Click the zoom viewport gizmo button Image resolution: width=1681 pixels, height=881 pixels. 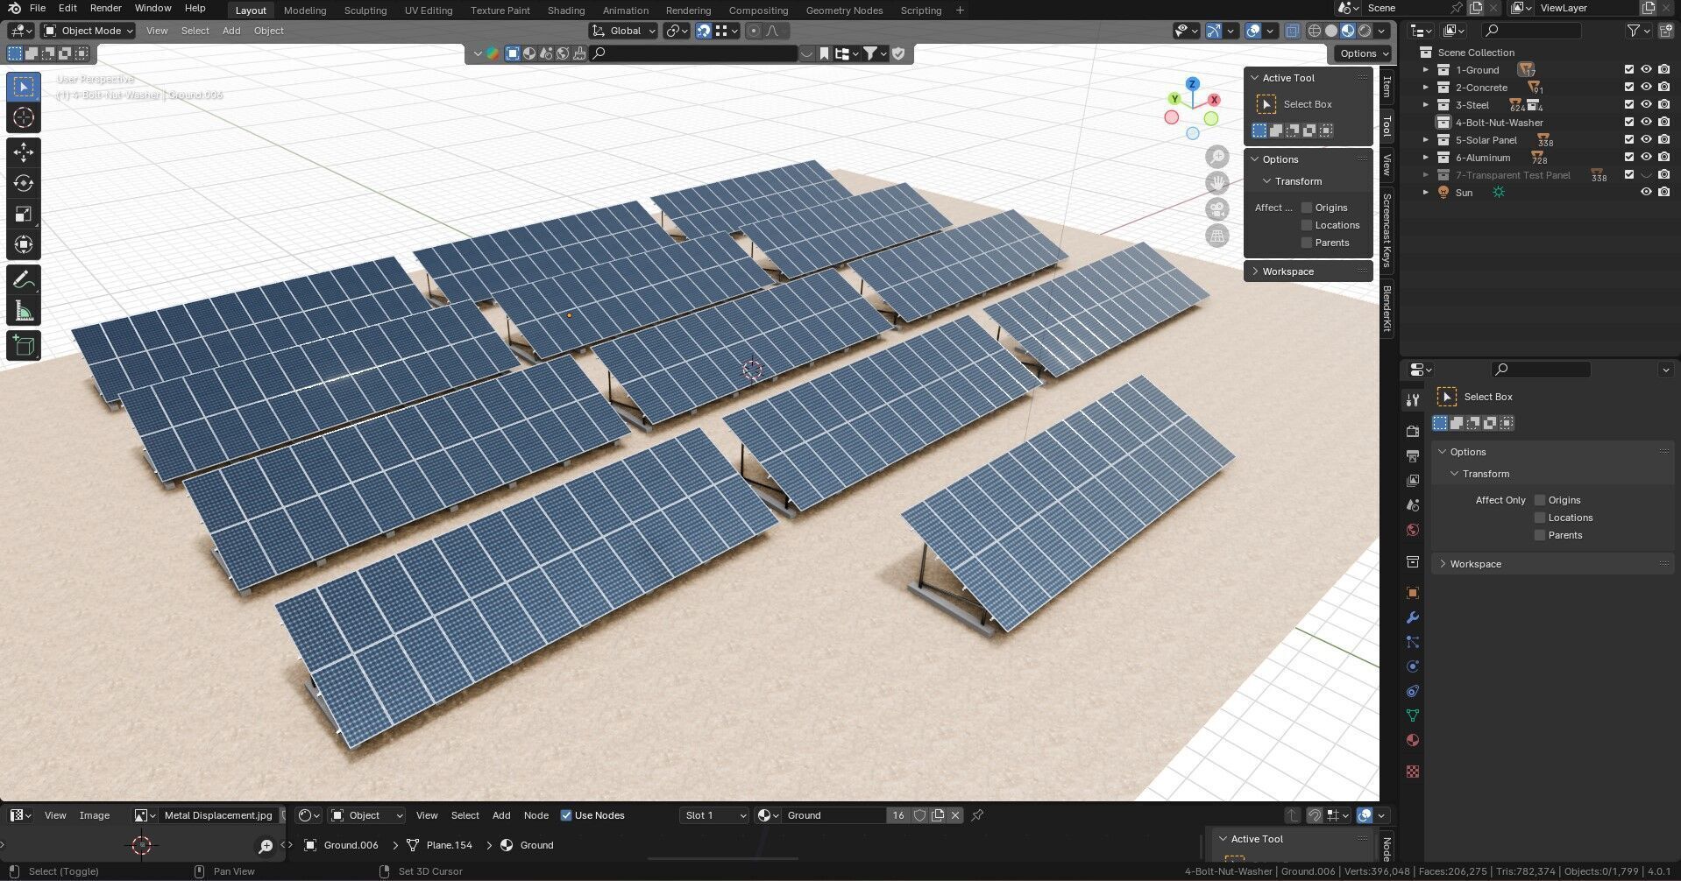[1217, 157]
